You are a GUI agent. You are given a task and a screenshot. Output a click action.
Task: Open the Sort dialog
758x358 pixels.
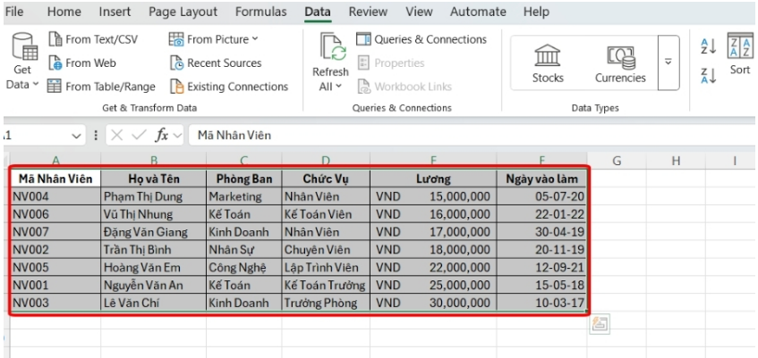click(x=740, y=54)
